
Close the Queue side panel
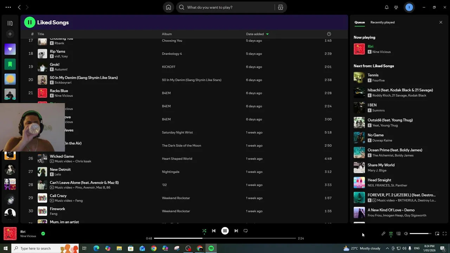tap(441, 22)
